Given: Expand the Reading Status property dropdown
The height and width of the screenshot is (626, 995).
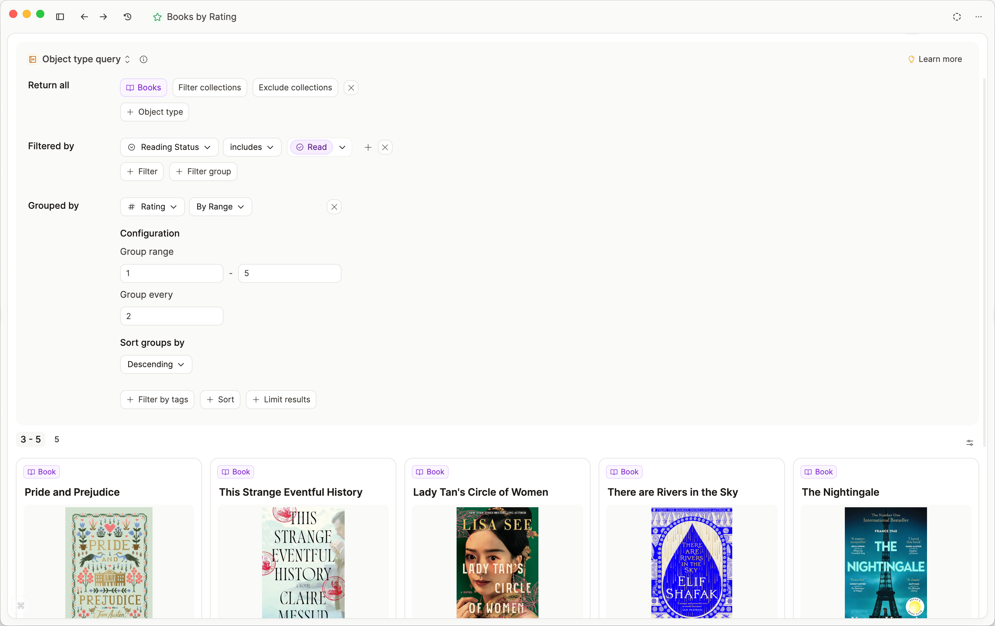Looking at the screenshot, I should 169,147.
